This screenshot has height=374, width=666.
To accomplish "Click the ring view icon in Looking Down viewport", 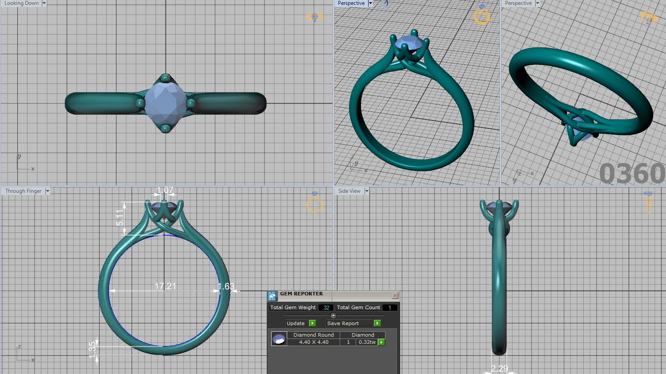I will [315, 17].
